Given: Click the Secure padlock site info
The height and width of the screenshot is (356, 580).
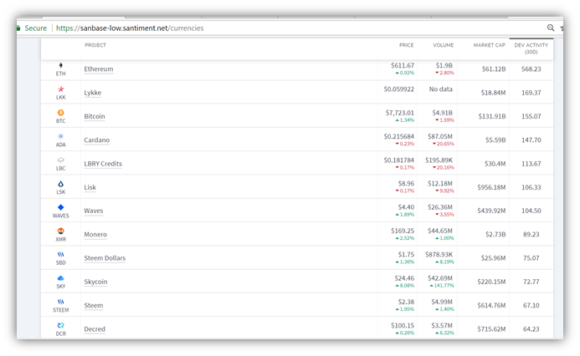Looking at the screenshot, I should click(x=30, y=28).
